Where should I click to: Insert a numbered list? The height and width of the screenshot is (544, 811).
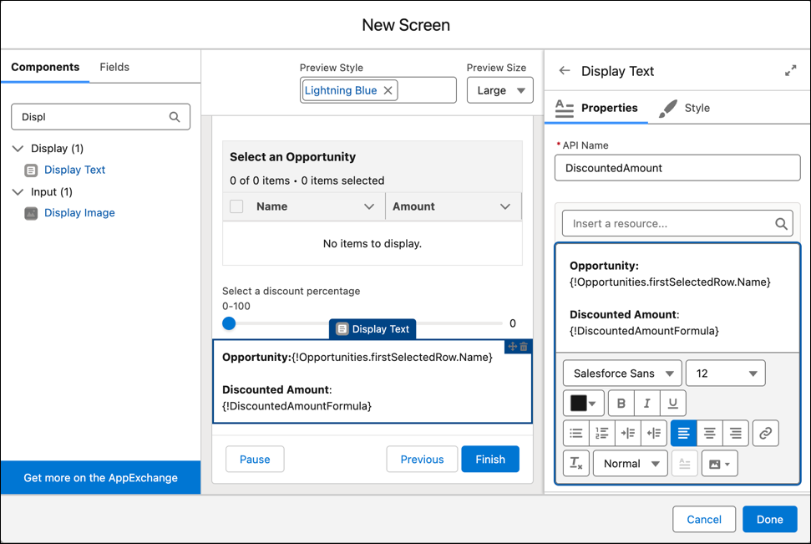tap(602, 433)
